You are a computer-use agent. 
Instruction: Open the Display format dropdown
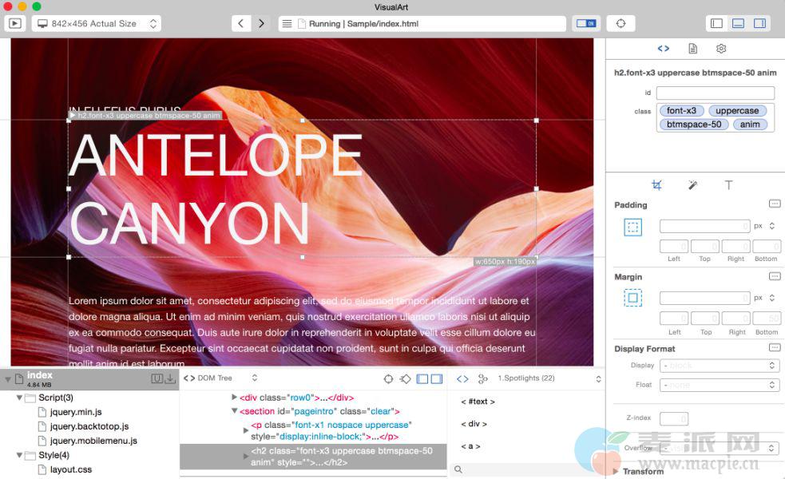[x=719, y=366]
